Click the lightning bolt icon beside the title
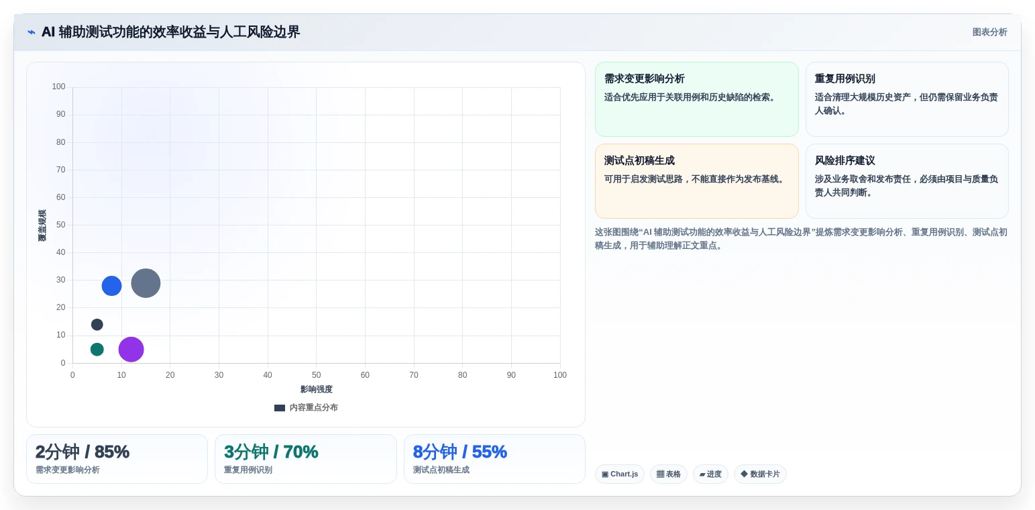Viewport: 1035px width, 510px height. coord(32,32)
